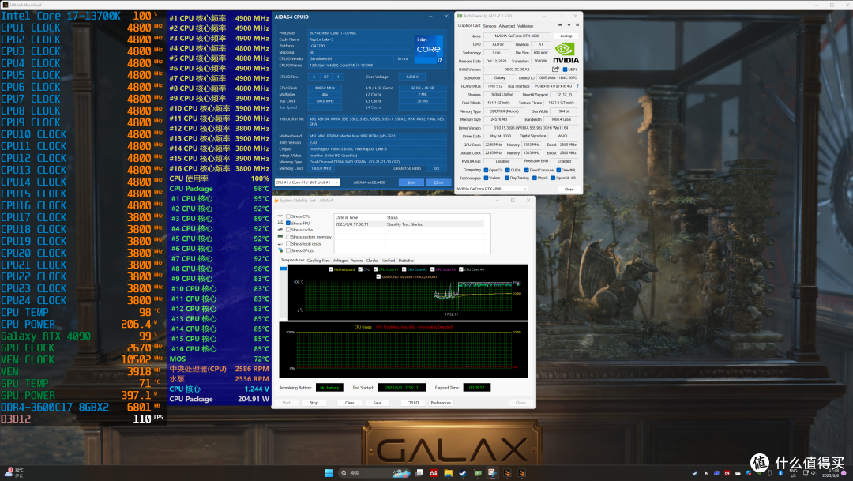The image size is (853, 481).
Task: Open Preferences in Stability Test
Action: [x=441, y=403]
